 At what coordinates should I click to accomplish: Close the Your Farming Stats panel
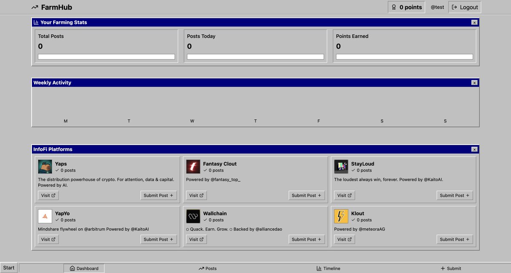click(x=474, y=22)
